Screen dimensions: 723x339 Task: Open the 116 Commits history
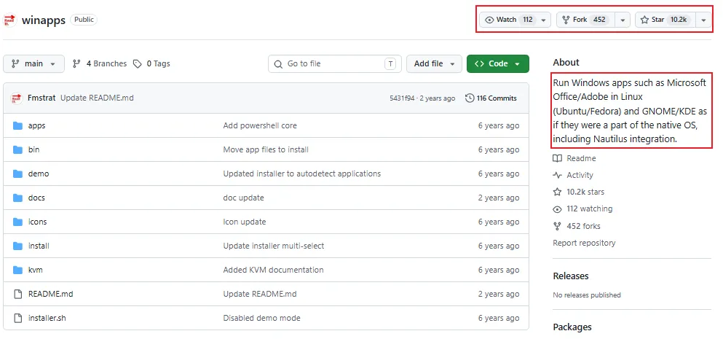click(x=491, y=98)
